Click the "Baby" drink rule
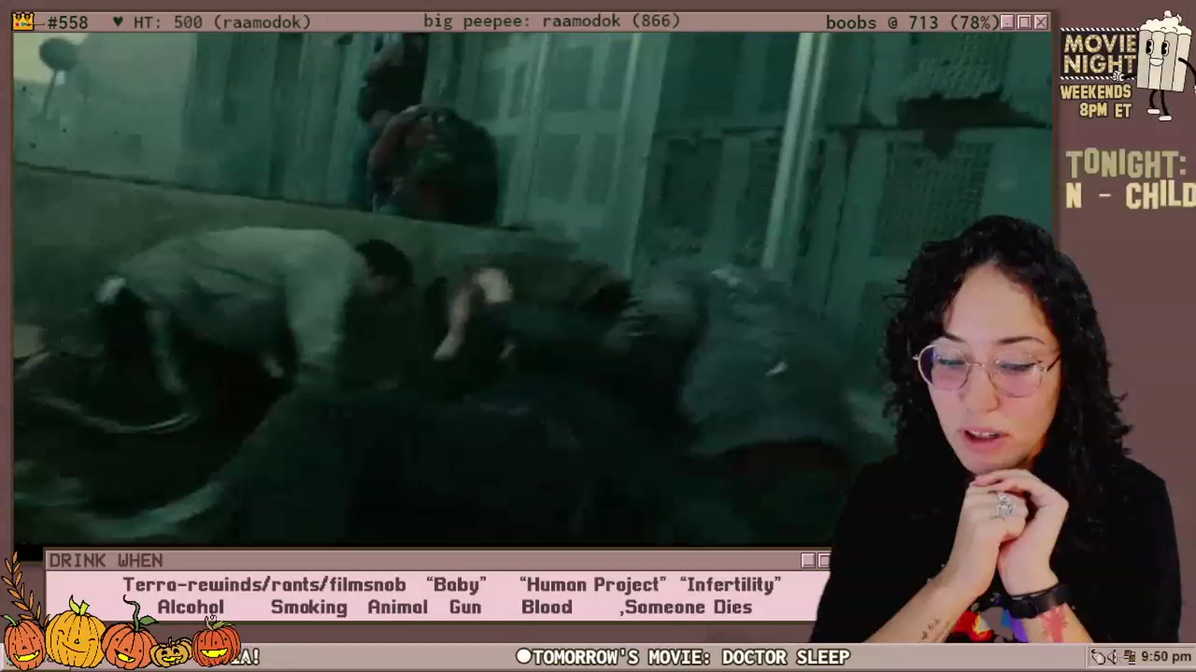Image resolution: width=1196 pixels, height=672 pixels. click(x=456, y=584)
